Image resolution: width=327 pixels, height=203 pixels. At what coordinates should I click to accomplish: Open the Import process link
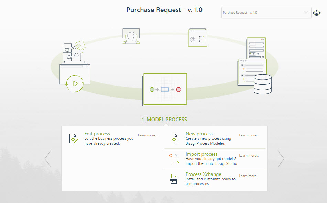(201, 154)
